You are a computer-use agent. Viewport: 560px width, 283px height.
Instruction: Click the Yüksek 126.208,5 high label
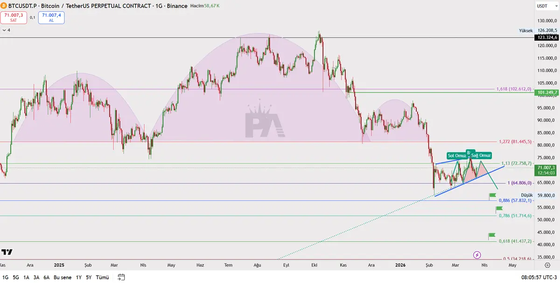pyautogui.click(x=538, y=30)
